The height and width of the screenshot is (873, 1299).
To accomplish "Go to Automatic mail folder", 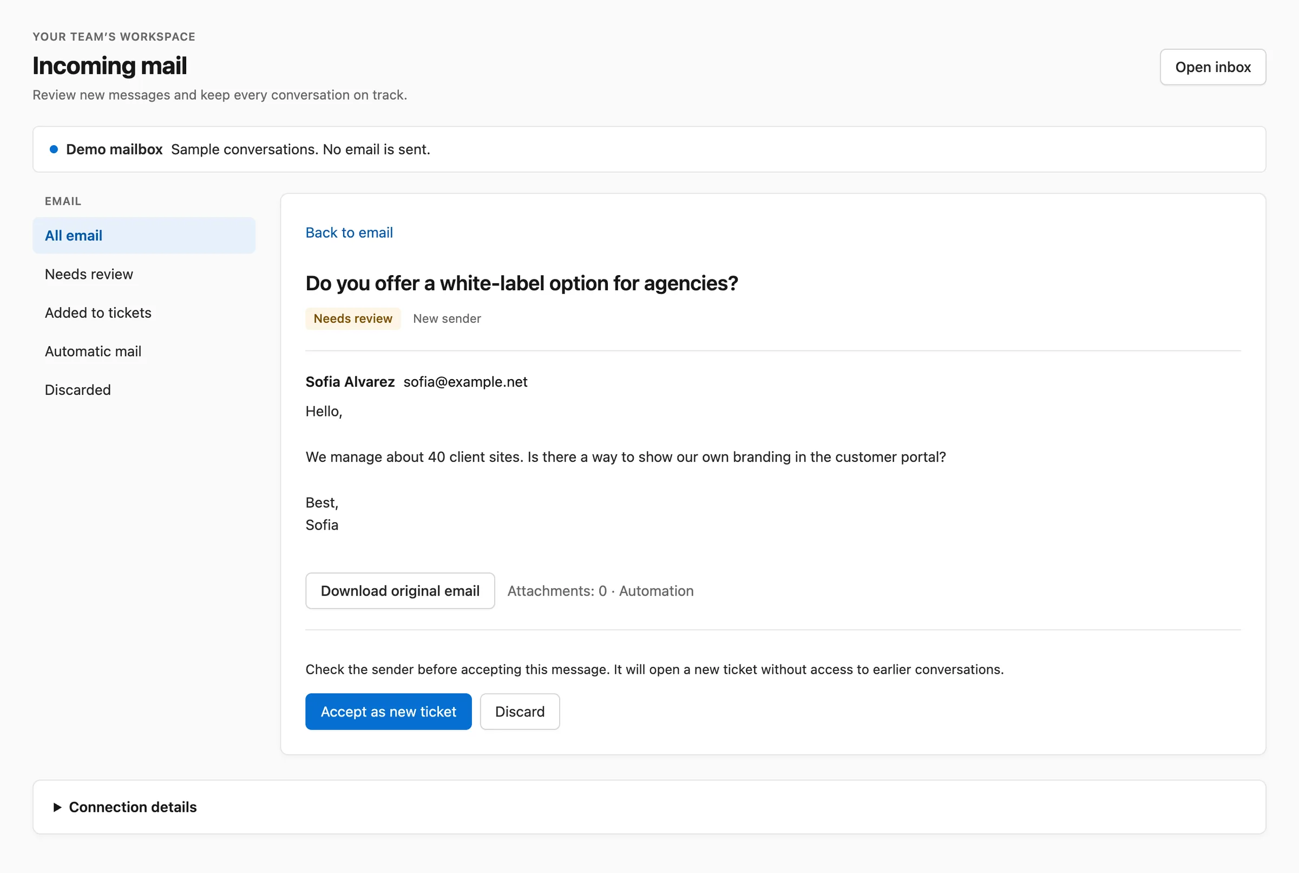I will [143, 351].
